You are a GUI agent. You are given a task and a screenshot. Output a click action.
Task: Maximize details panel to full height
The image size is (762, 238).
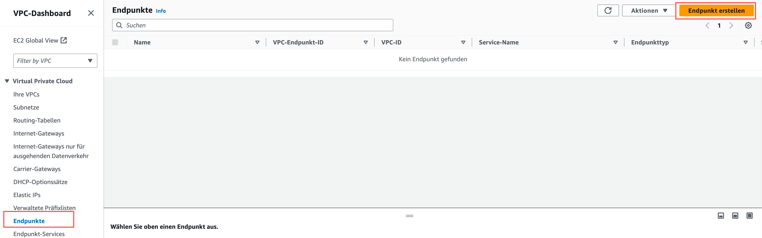click(749, 216)
